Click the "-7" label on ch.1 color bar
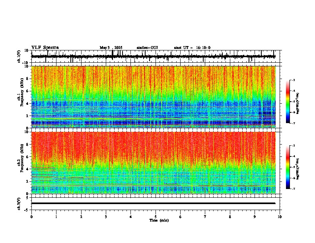 [293, 123]
